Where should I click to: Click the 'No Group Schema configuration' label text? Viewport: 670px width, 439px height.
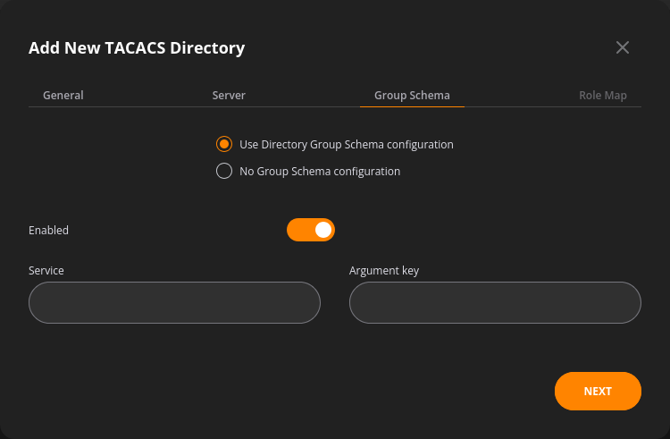point(320,172)
